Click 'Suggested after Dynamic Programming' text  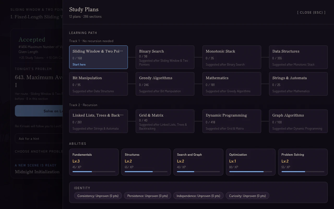(297, 129)
